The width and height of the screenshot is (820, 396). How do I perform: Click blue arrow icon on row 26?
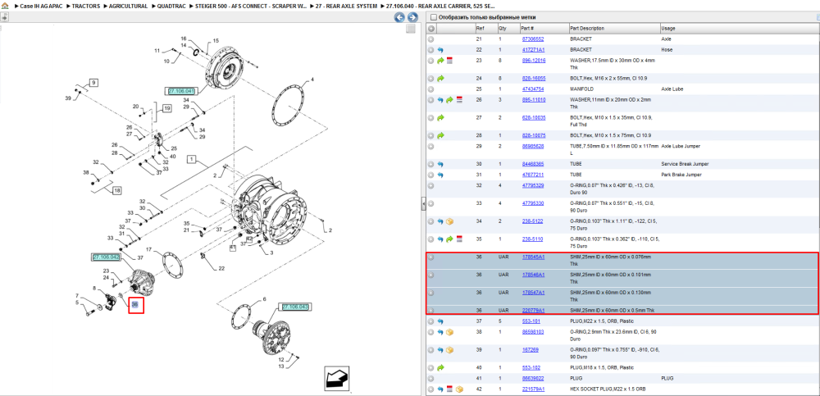click(x=440, y=99)
